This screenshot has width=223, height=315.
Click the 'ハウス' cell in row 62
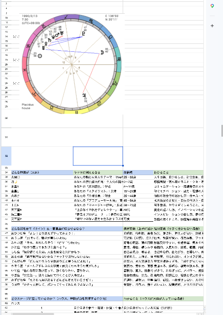tap(42, 304)
